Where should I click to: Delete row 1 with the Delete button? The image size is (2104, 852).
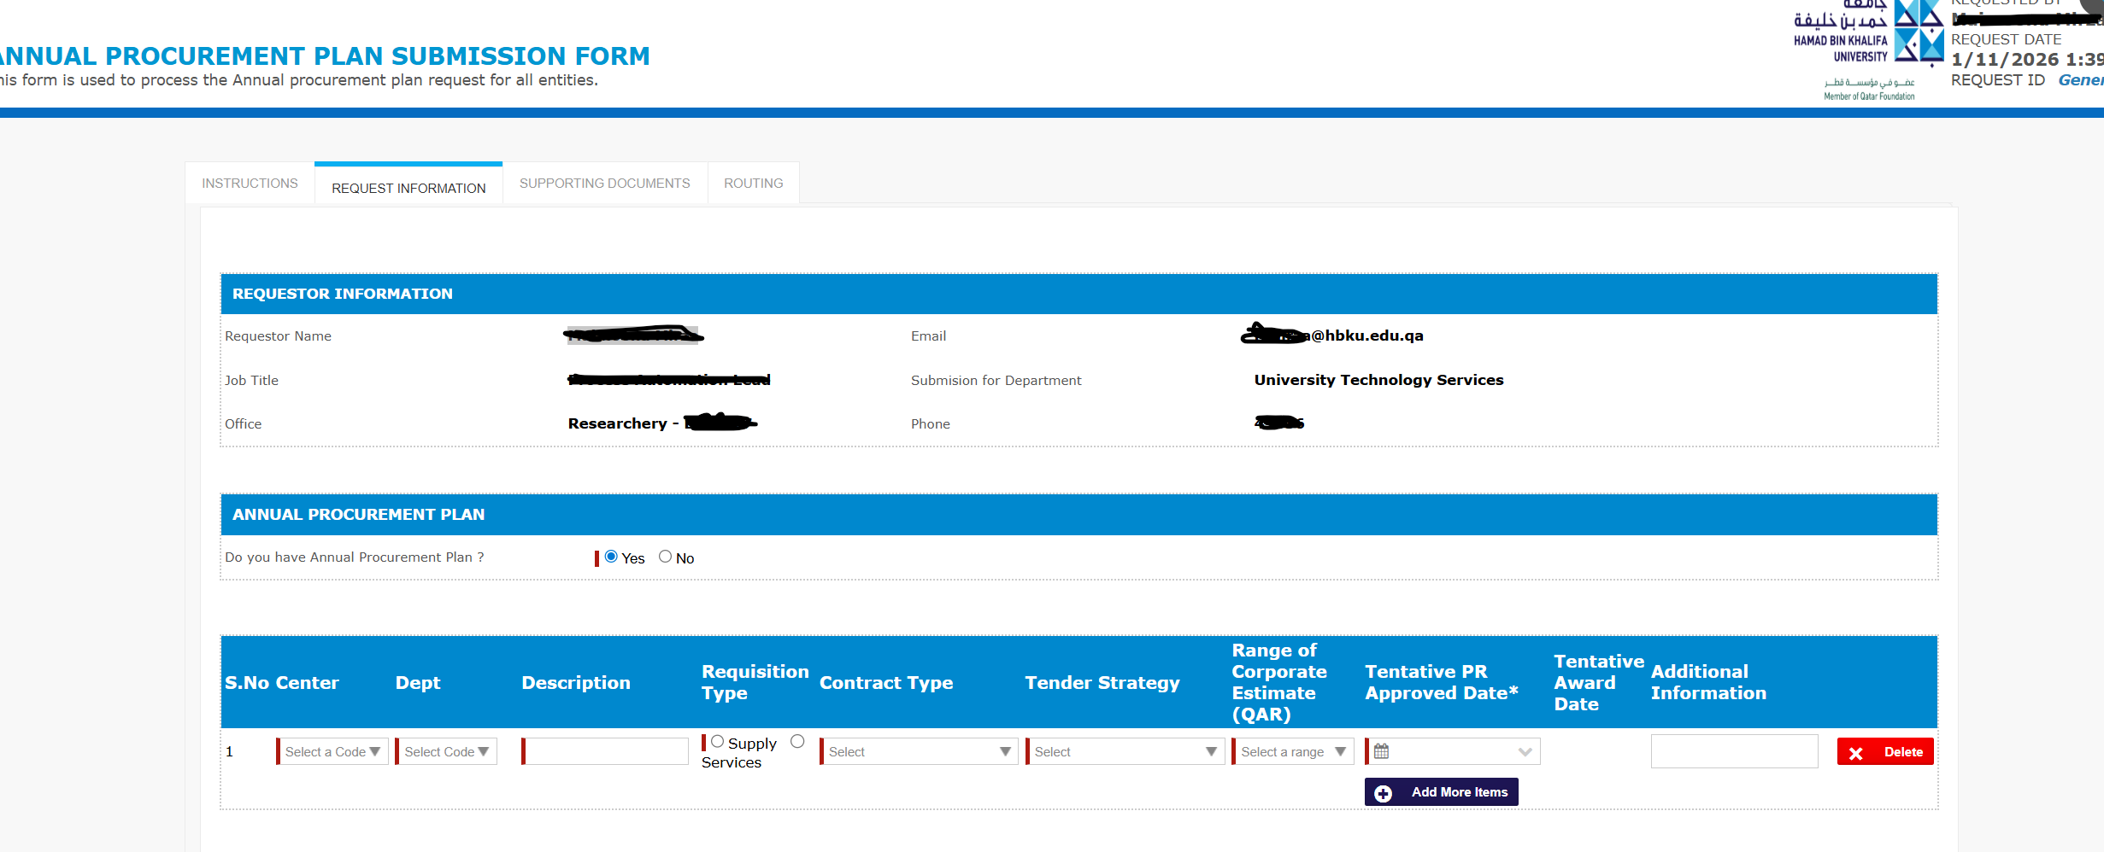[1885, 752]
